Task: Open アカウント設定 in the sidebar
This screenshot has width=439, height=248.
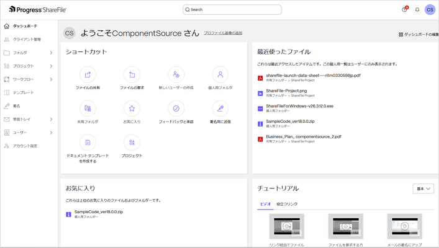Action: (25, 146)
